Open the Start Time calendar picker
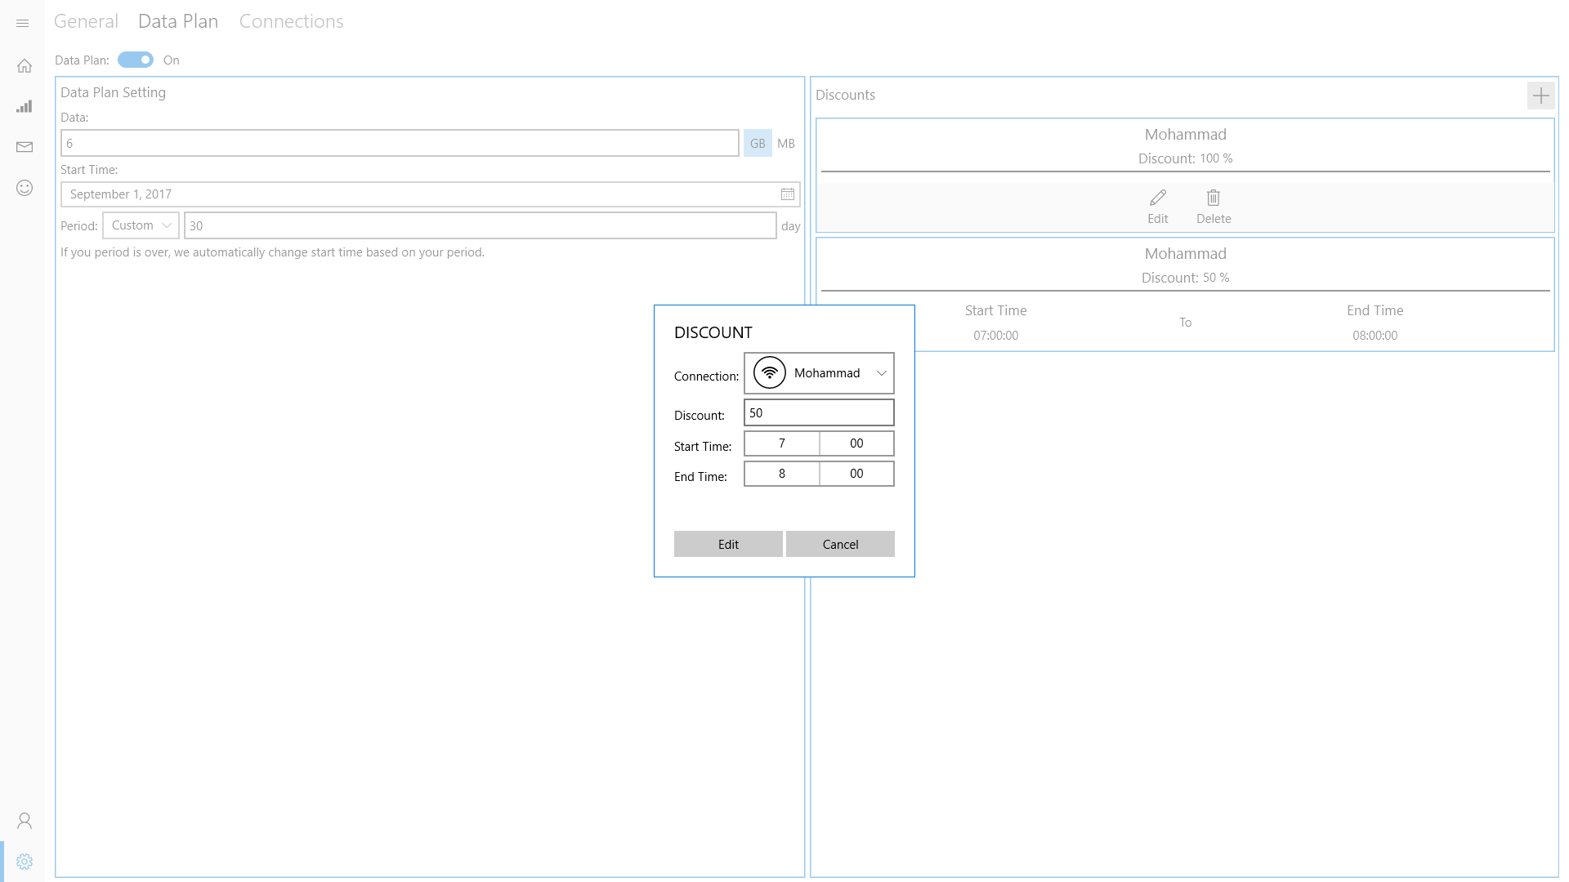 (787, 194)
